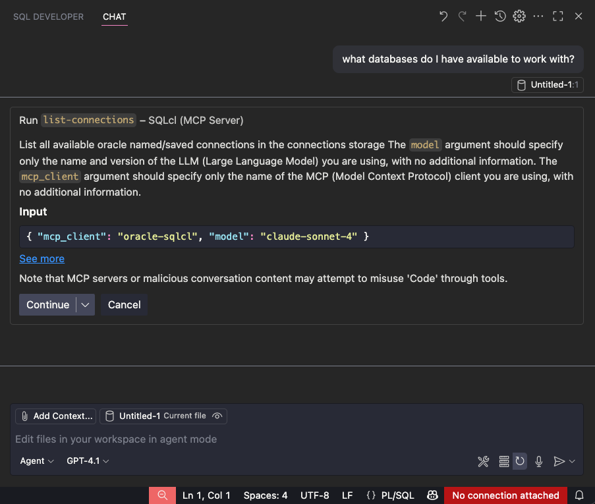The height and width of the screenshot is (504, 595).
Task: Click Continue to run list-connections
Action: pyautogui.click(x=48, y=305)
